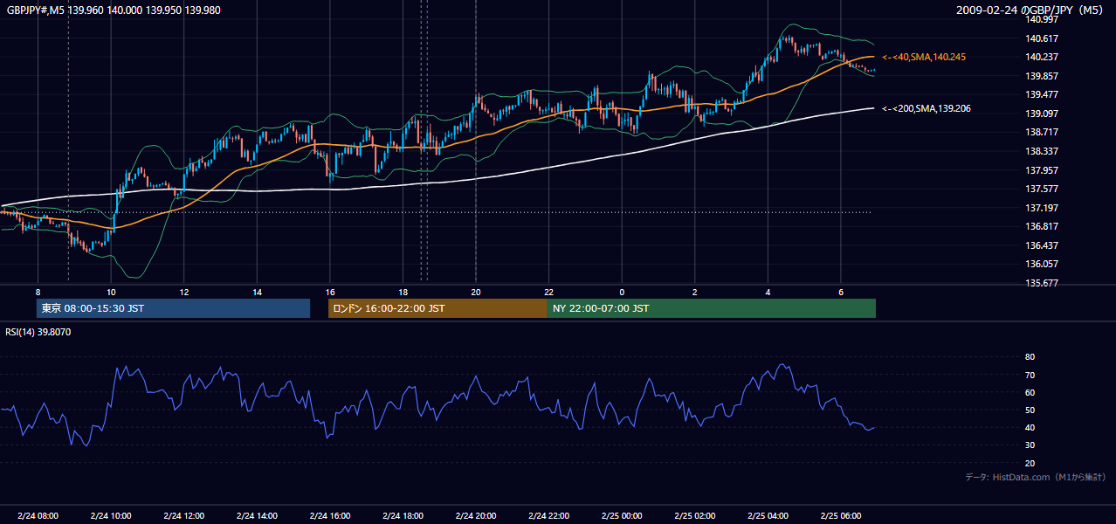This screenshot has height=524, width=1116.
Task: Click price axis value 140.237
Action: pyautogui.click(x=1042, y=57)
